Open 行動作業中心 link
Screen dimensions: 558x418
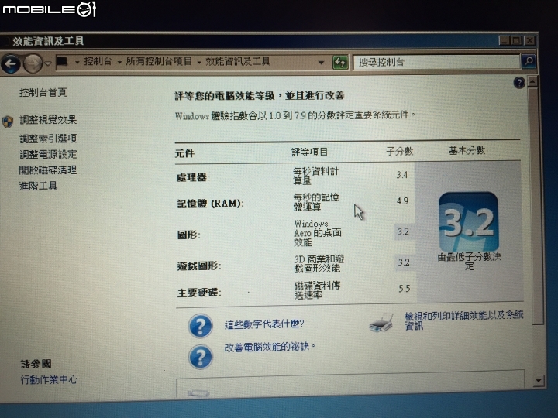tap(49, 379)
